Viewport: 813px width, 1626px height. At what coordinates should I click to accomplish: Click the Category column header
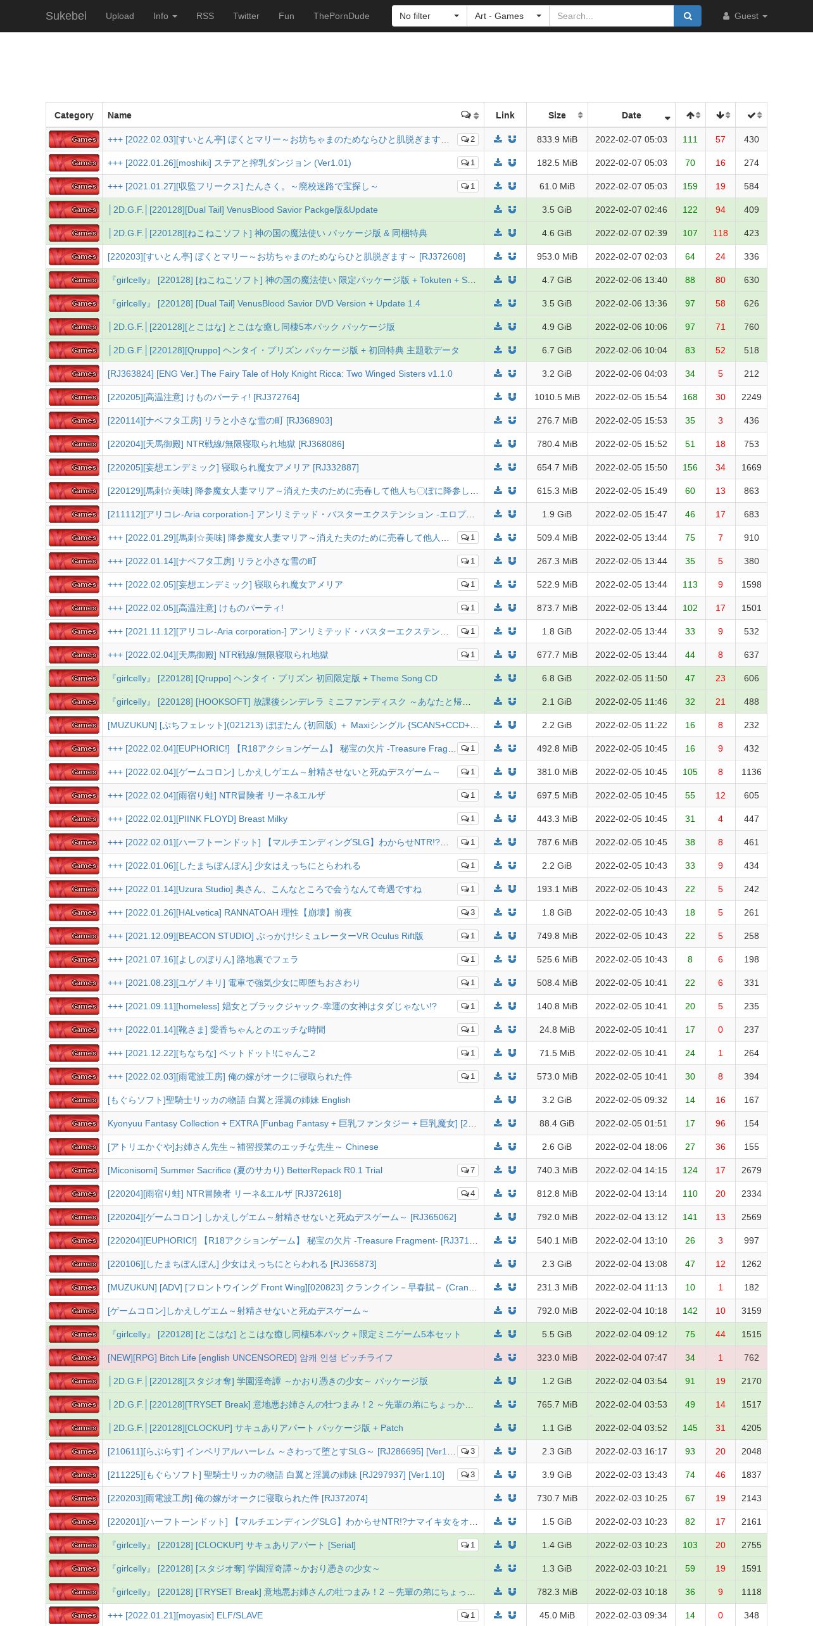pyautogui.click(x=74, y=115)
